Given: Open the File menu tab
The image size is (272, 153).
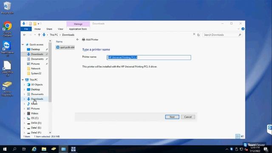Looking at the screenshot, I should tap(26, 29).
